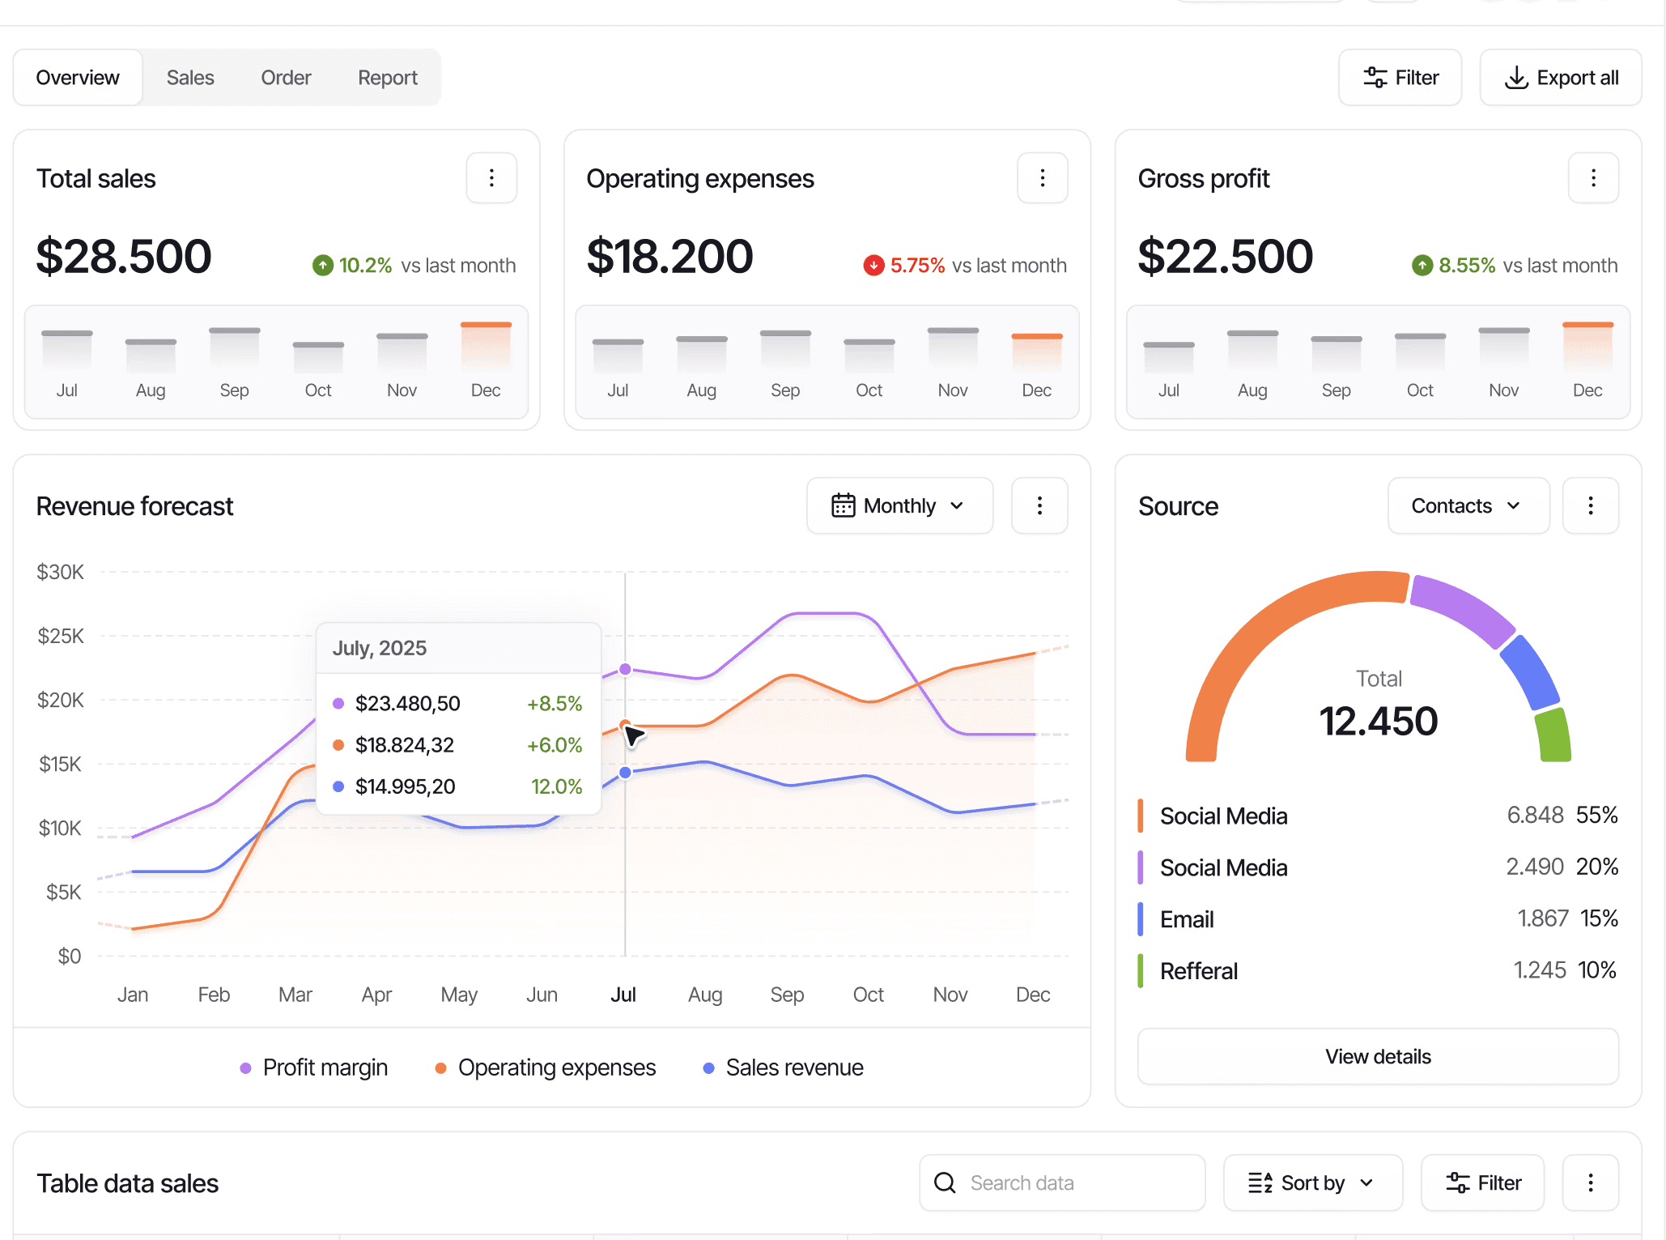The width and height of the screenshot is (1666, 1240).
Task: Open Total sales card options menu
Action: pyautogui.click(x=491, y=178)
